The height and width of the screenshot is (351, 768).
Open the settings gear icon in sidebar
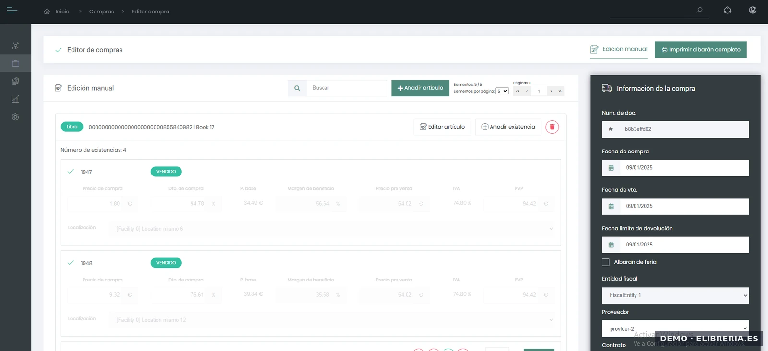click(15, 117)
